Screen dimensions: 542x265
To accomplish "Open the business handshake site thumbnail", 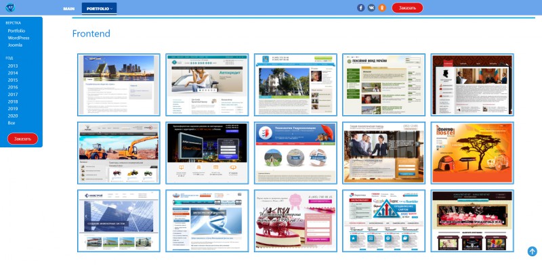I will tap(383, 153).
